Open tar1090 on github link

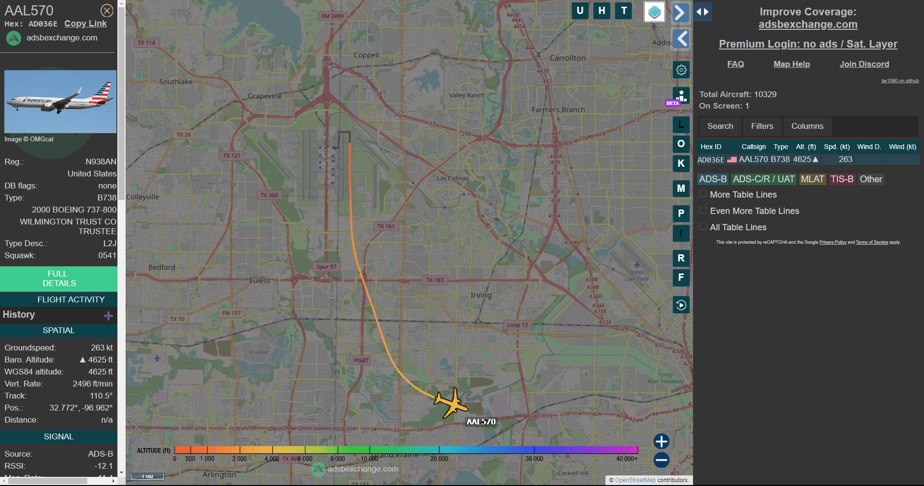pyautogui.click(x=900, y=81)
